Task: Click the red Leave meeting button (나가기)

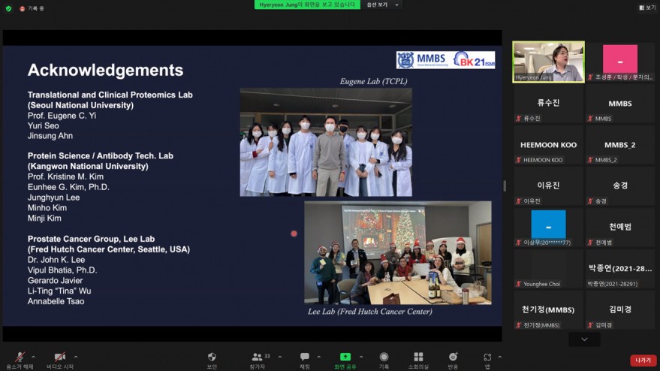Action: (643, 360)
